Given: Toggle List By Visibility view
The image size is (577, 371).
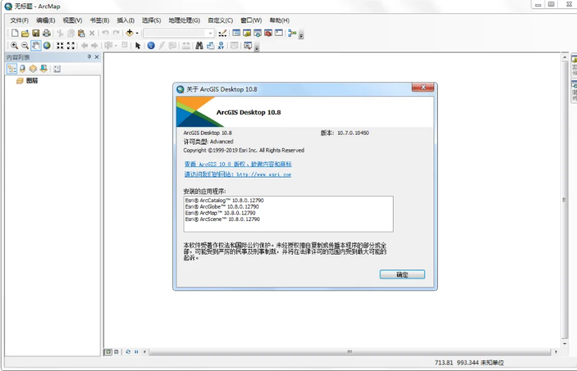Looking at the screenshot, I should point(33,69).
